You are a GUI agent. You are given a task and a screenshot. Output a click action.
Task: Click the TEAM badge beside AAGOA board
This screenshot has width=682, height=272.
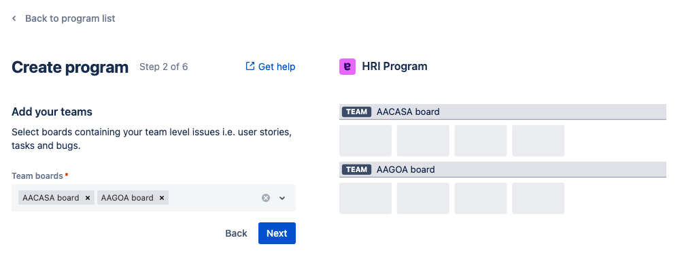pos(356,169)
